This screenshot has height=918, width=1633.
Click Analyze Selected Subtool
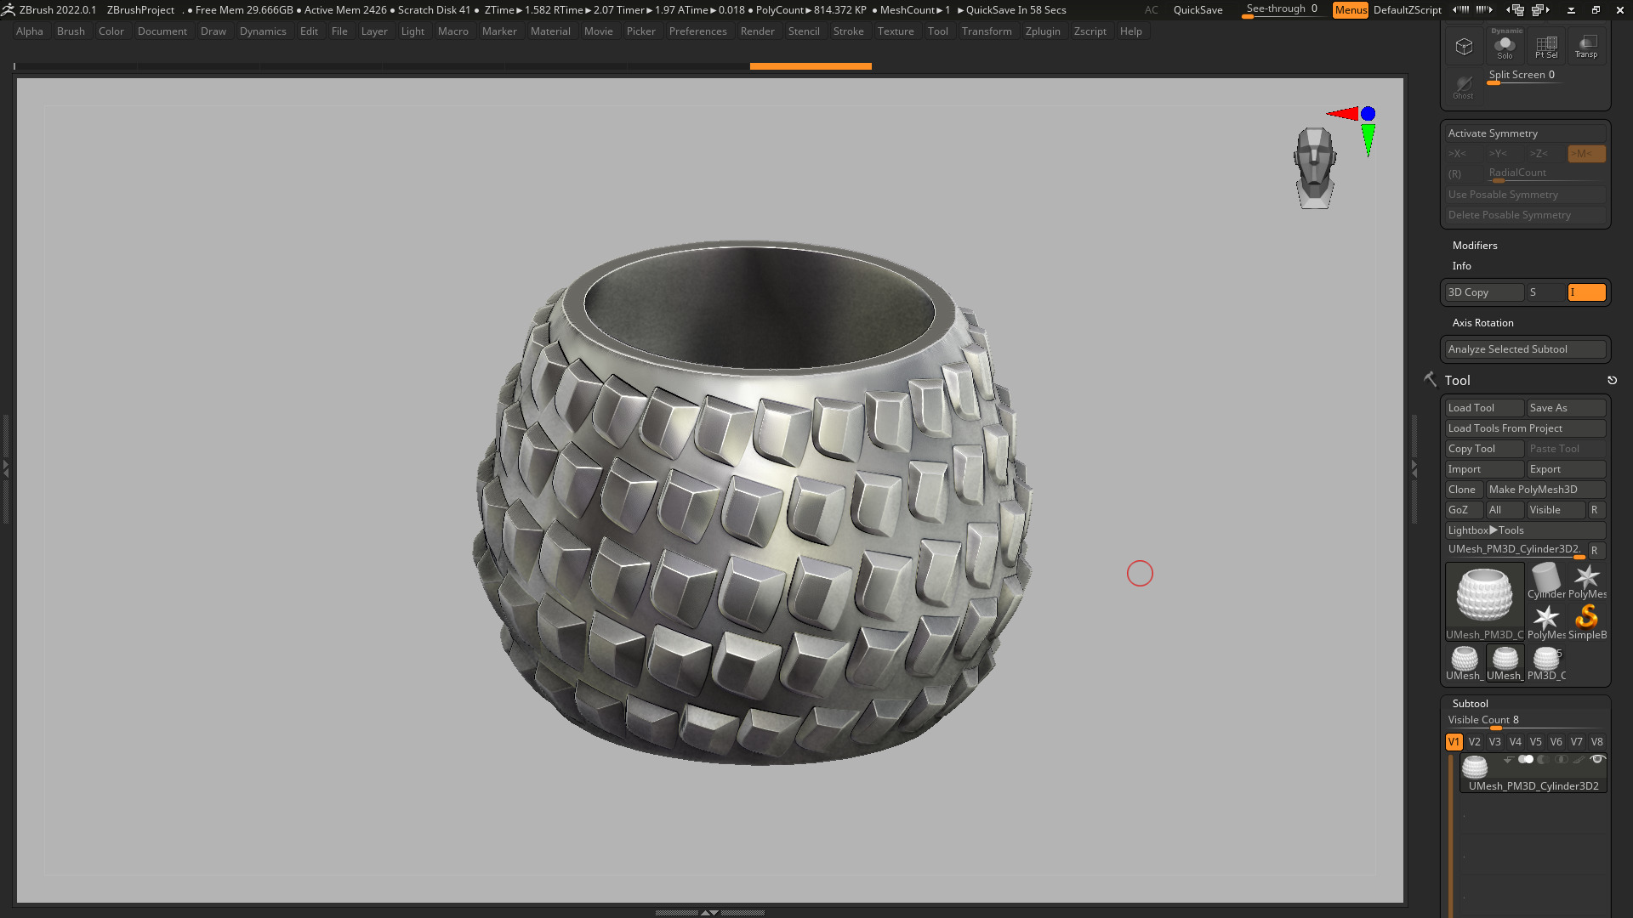point(1526,349)
